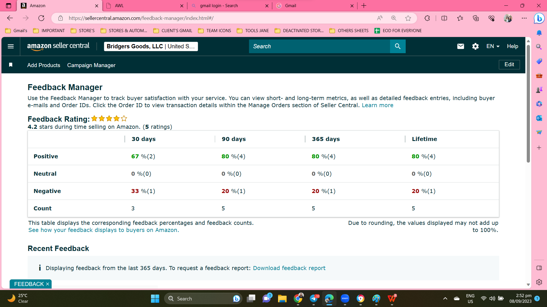Click the sidebar notifications bell
The width and height of the screenshot is (547, 307).
coord(539,33)
